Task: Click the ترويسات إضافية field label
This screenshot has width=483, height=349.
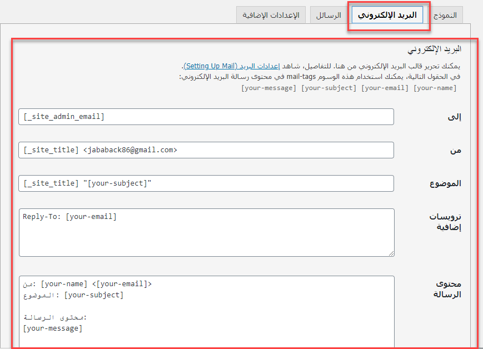Action: point(445,222)
